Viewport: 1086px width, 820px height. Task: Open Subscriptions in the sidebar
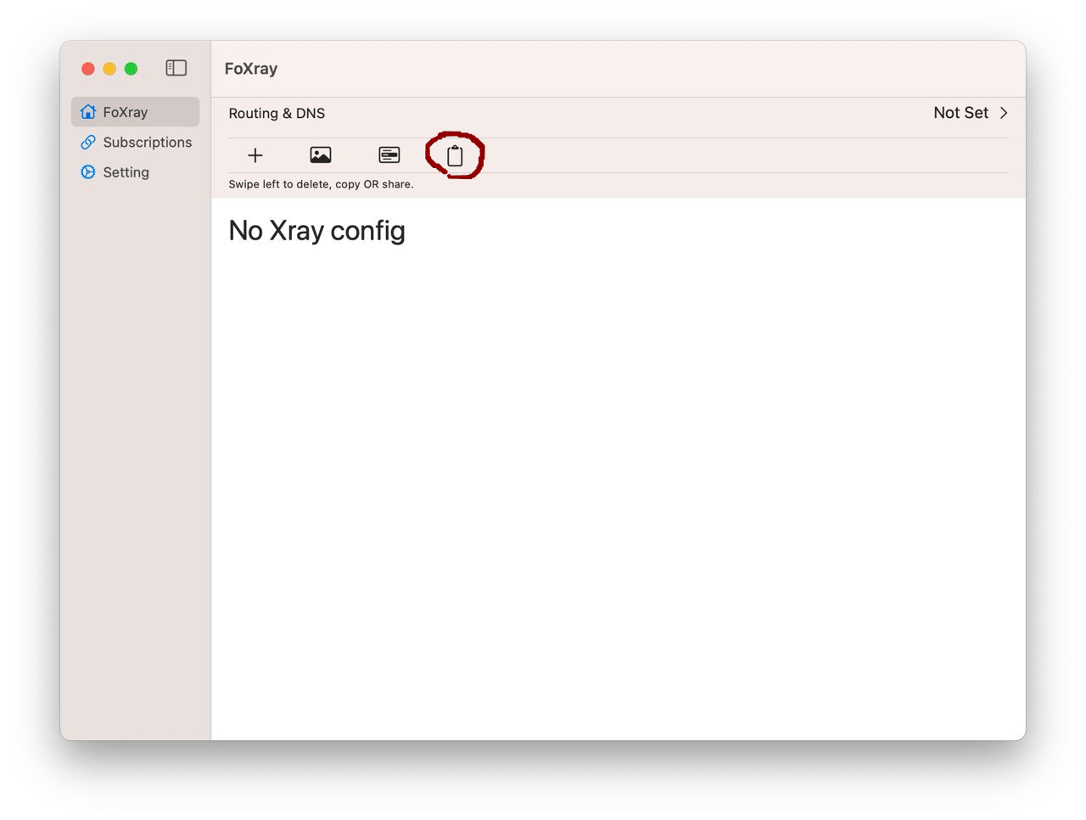(136, 143)
